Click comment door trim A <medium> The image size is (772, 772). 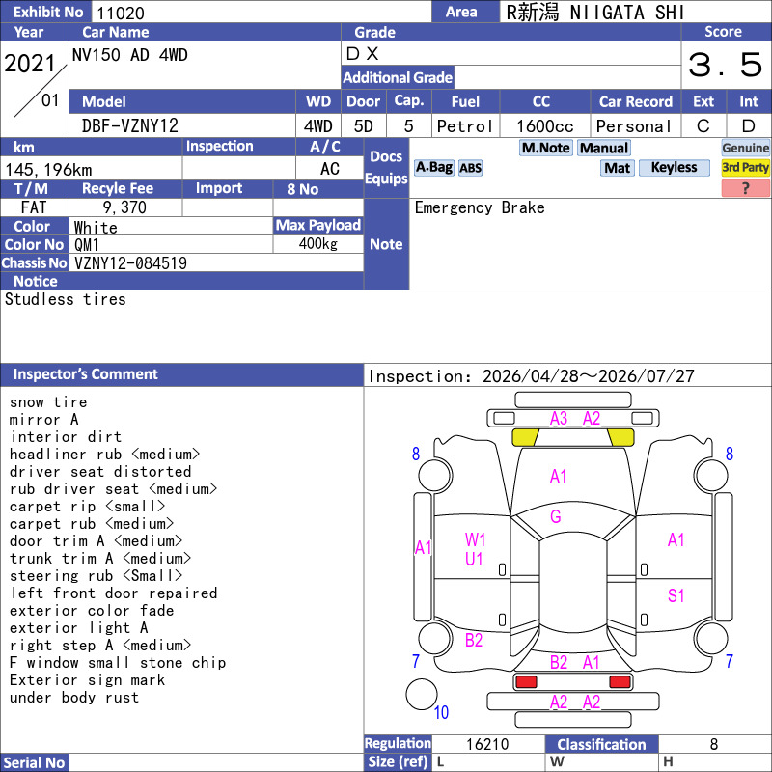[x=96, y=541]
